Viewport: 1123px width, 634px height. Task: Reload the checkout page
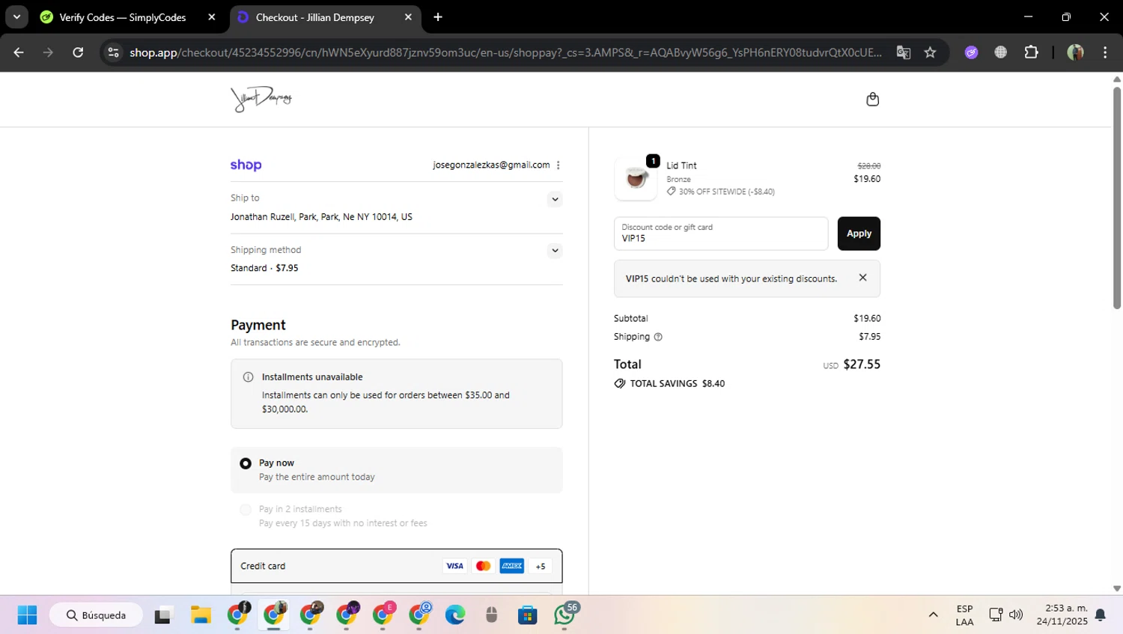tap(78, 52)
